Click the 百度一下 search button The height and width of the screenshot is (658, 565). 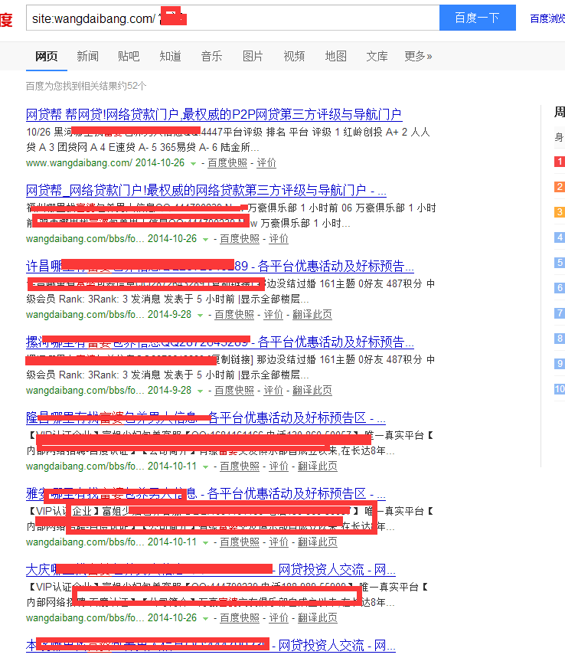click(x=477, y=18)
